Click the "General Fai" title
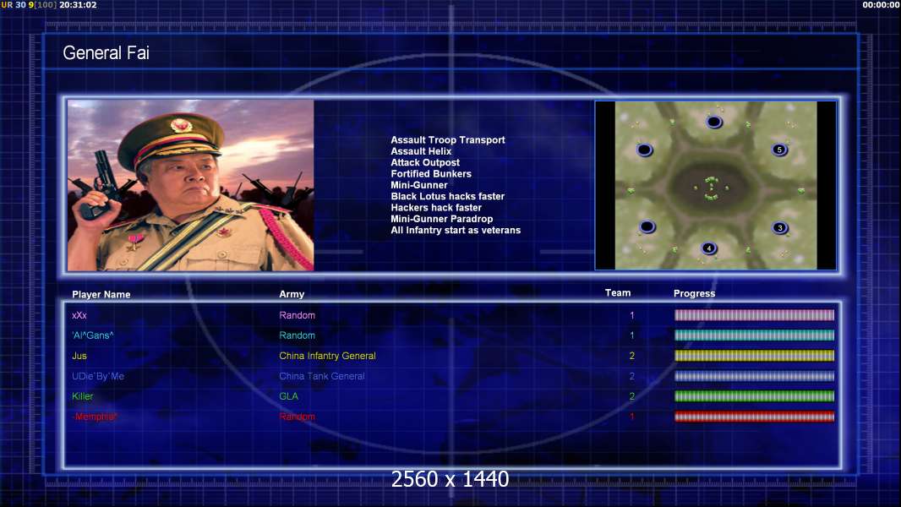Viewport: 901px width, 507px height. [106, 53]
